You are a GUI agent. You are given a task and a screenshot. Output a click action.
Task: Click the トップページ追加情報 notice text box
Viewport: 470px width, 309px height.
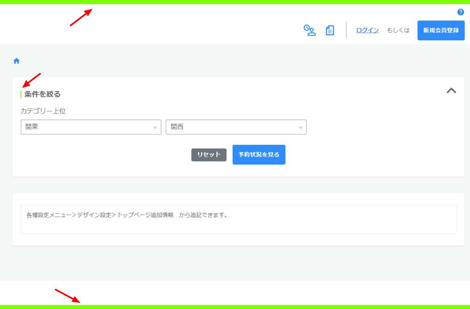[x=238, y=219]
